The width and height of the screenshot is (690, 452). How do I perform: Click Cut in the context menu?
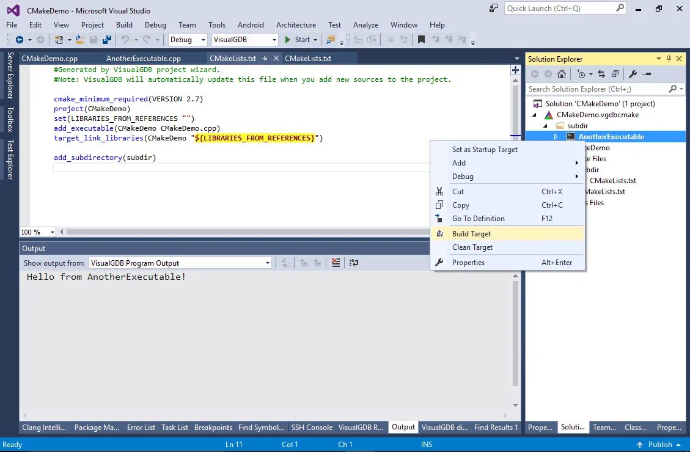point(508,192)
